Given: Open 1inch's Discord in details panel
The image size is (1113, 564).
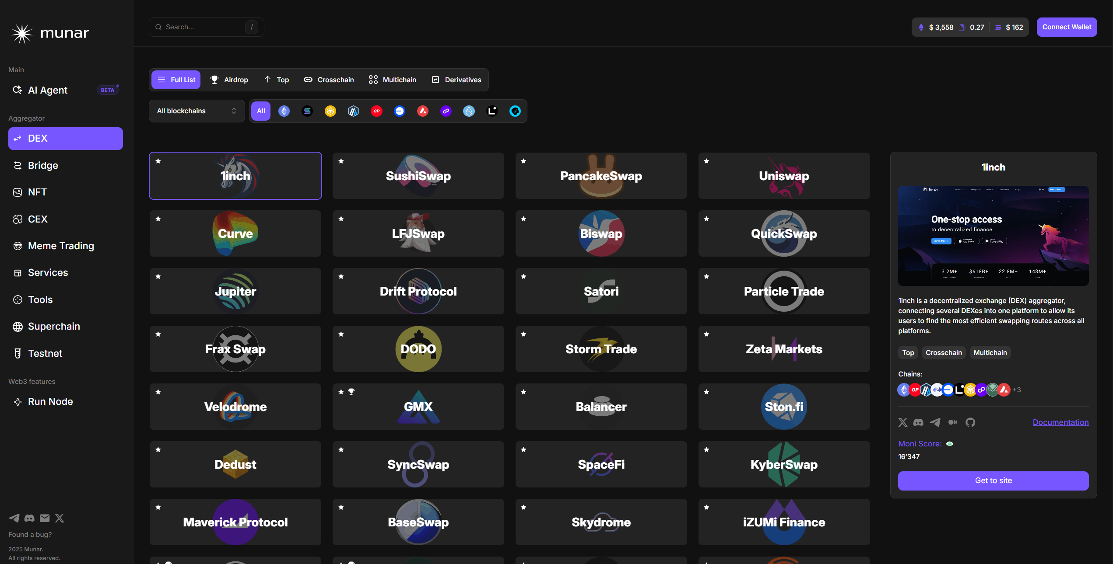Looking at the screenshot, I should 918,422.
